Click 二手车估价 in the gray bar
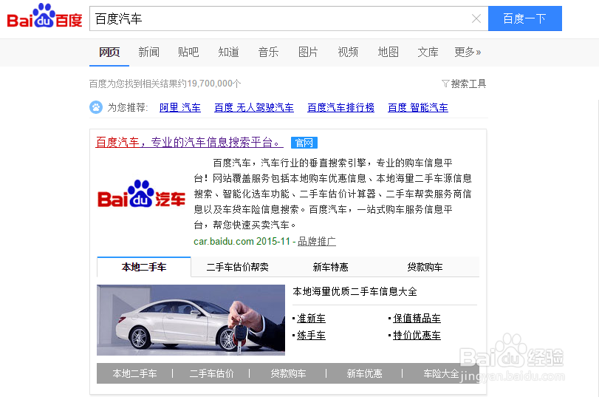The image size is (599, 397). [212, 373]
